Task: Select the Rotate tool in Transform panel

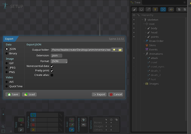Action: coord(33,115)
